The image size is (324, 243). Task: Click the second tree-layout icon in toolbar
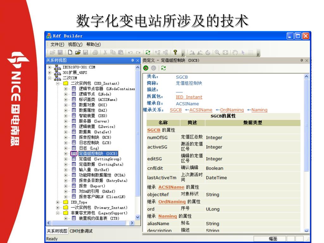(165, 53)
